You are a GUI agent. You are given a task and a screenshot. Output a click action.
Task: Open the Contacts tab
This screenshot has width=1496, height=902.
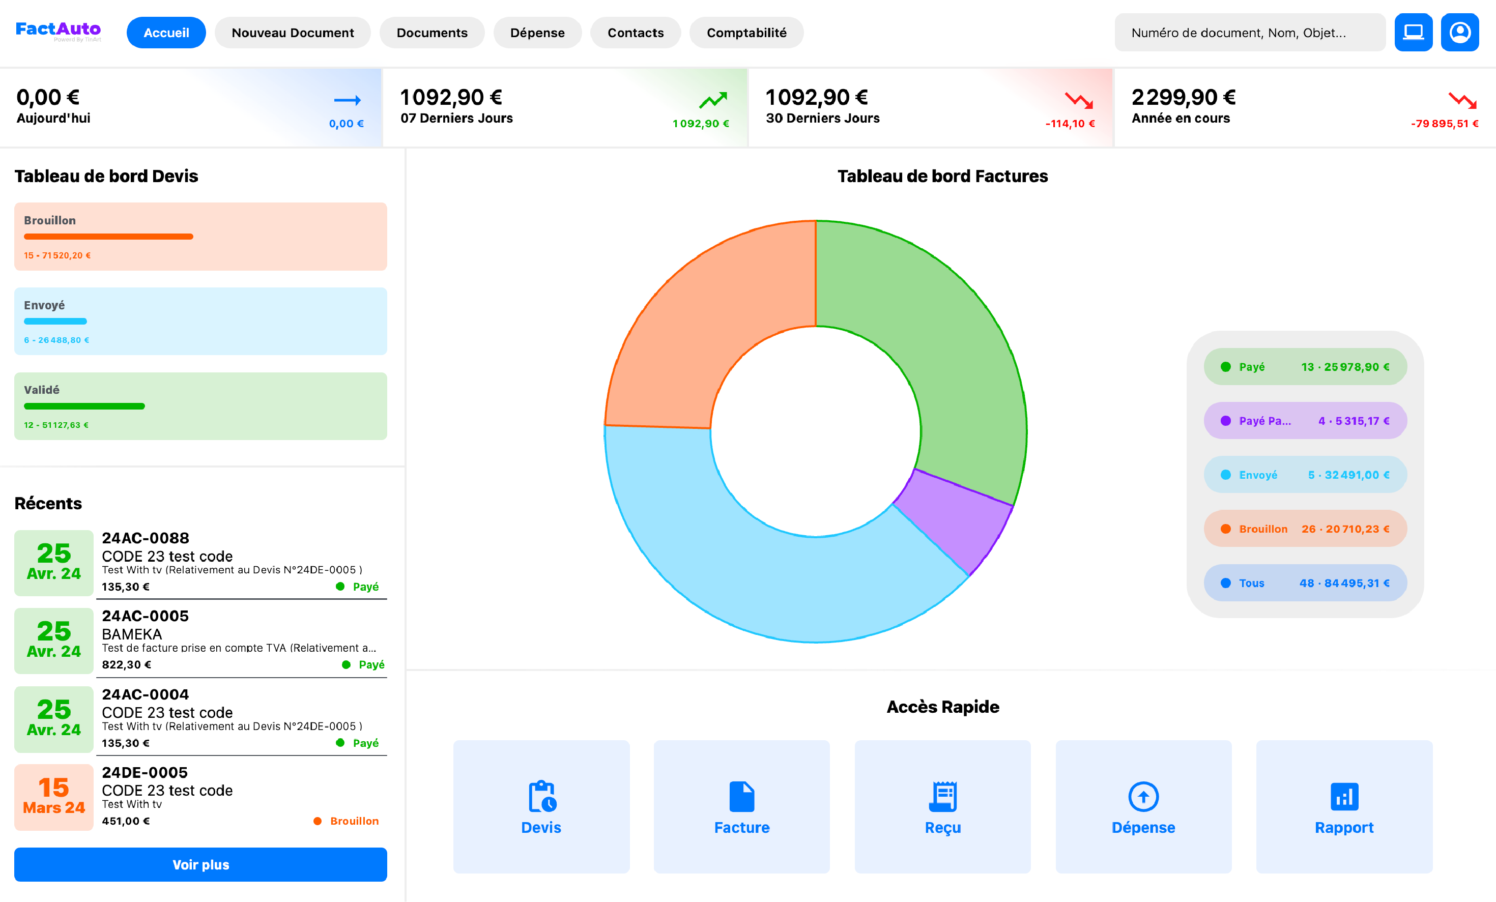636,33
